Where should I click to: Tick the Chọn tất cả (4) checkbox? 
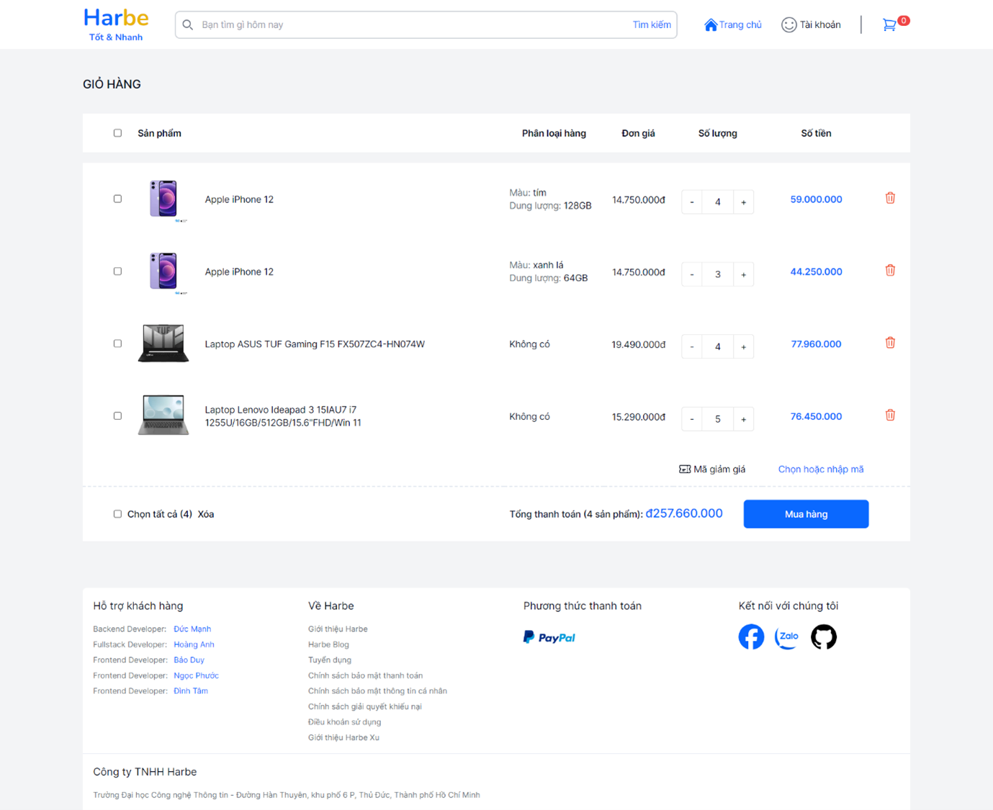coord(117,514)
